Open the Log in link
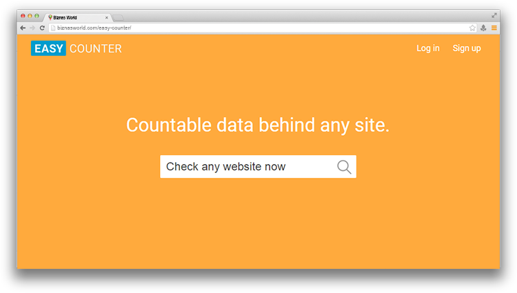Image resolution: width=517 pixels, height=293 pixels. [428, 48]
